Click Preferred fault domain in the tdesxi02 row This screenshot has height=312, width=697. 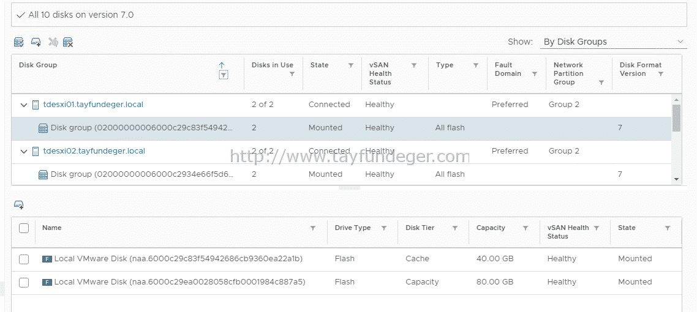click(x=510, y=151)
